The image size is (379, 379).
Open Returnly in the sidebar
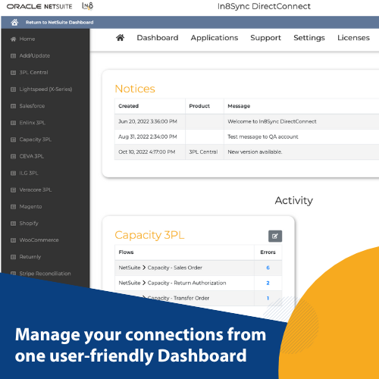(x=30, y=257)
